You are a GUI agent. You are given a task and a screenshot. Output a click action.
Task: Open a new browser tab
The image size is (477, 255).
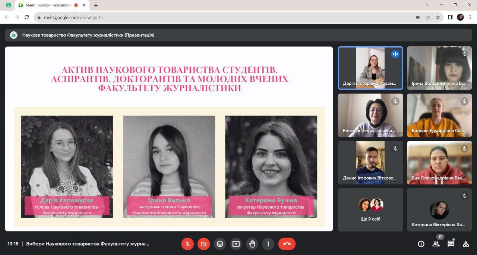pyautogui.click(x=96, y=5)
